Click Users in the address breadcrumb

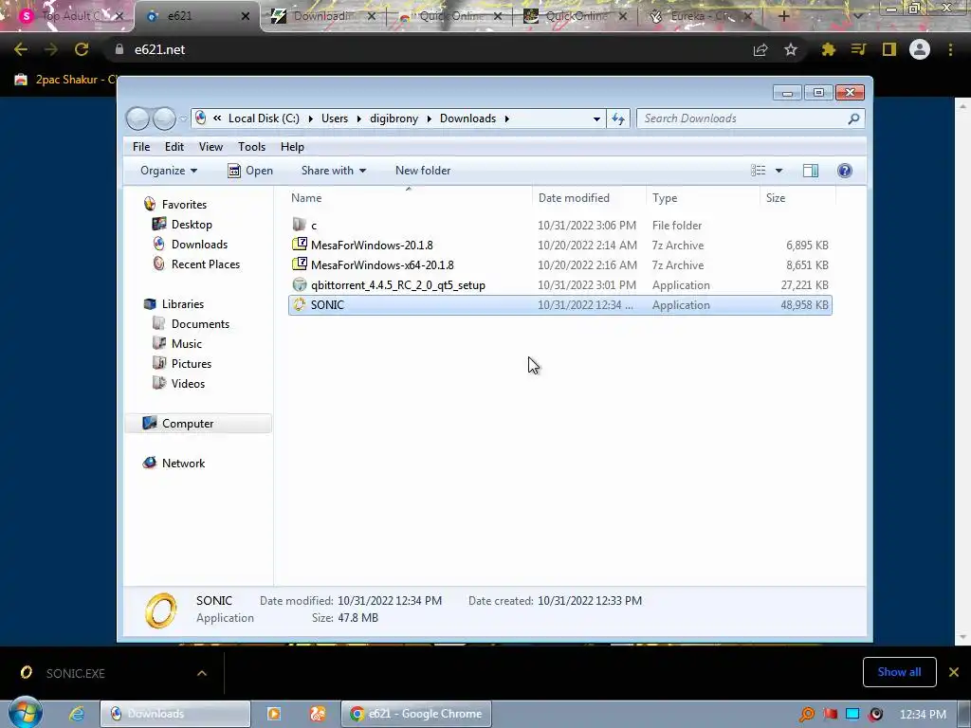point(335,118)
